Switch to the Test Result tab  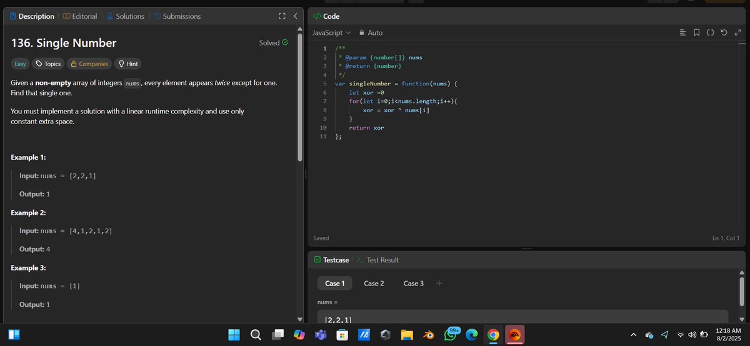(x=378, y=260)
